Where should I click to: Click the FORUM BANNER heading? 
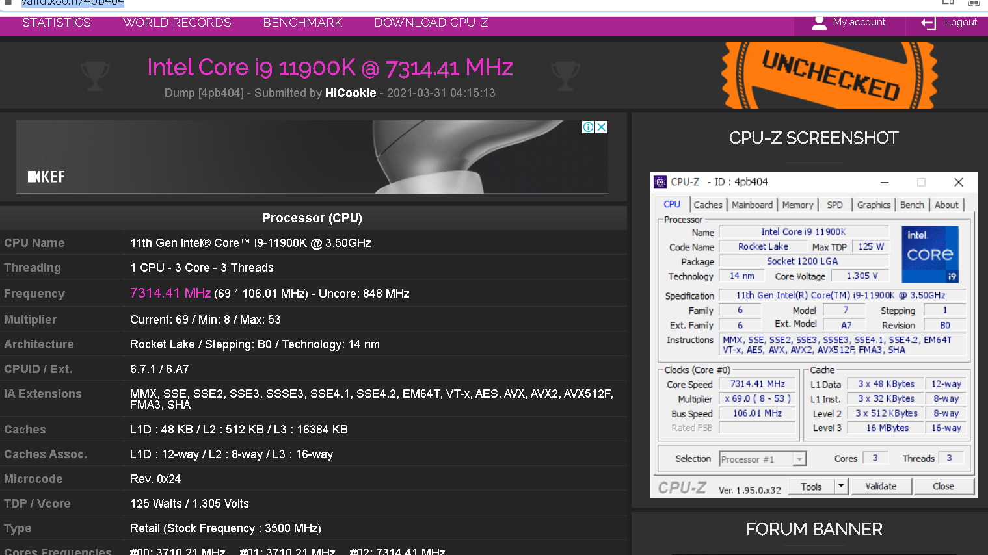[814, 529]
